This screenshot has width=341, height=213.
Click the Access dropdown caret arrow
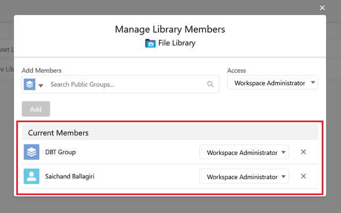pyautogui.click(x=313, y=82)
